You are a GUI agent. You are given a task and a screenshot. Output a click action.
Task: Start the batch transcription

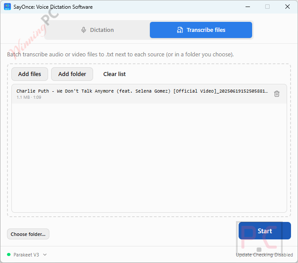click(264, 231)
